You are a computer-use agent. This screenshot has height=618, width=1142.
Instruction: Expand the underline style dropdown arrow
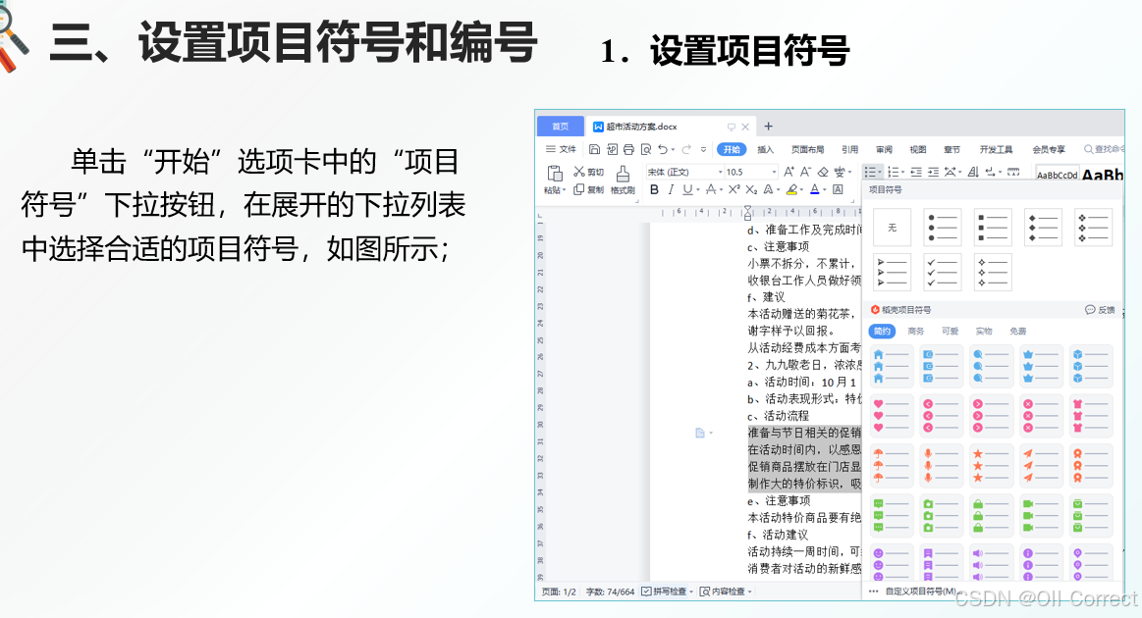point(697,190)
